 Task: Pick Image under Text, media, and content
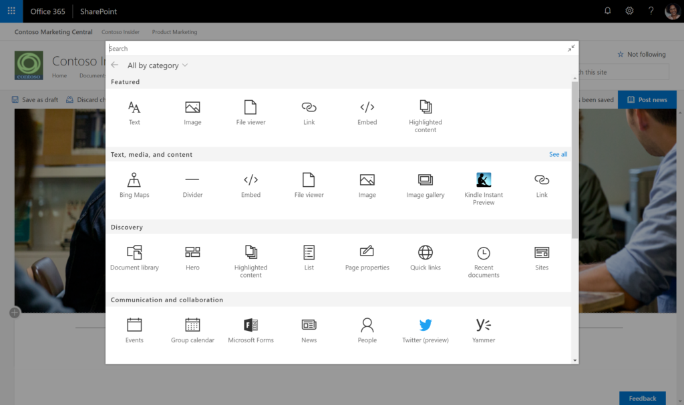[x=367, y=185]
